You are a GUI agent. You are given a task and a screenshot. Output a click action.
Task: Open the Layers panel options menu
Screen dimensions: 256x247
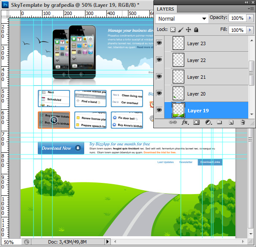[251, 9]
